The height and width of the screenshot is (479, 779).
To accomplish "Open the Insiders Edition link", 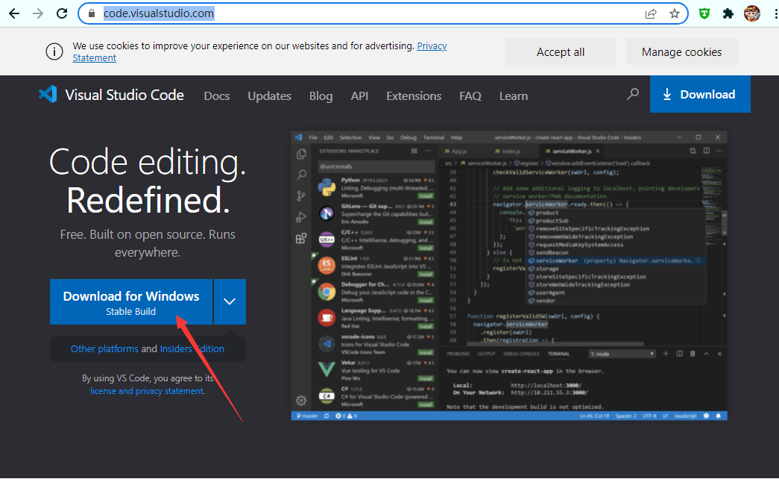I will click(192, 348).
